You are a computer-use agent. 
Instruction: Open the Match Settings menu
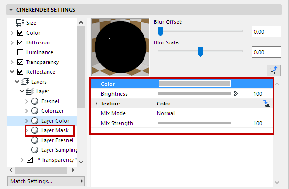(x=46, y=181)
